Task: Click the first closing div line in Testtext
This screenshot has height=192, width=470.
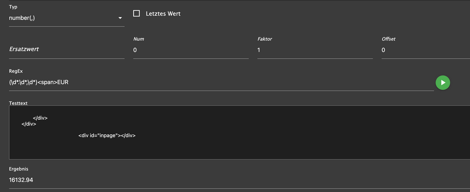Action: point(40,118)
